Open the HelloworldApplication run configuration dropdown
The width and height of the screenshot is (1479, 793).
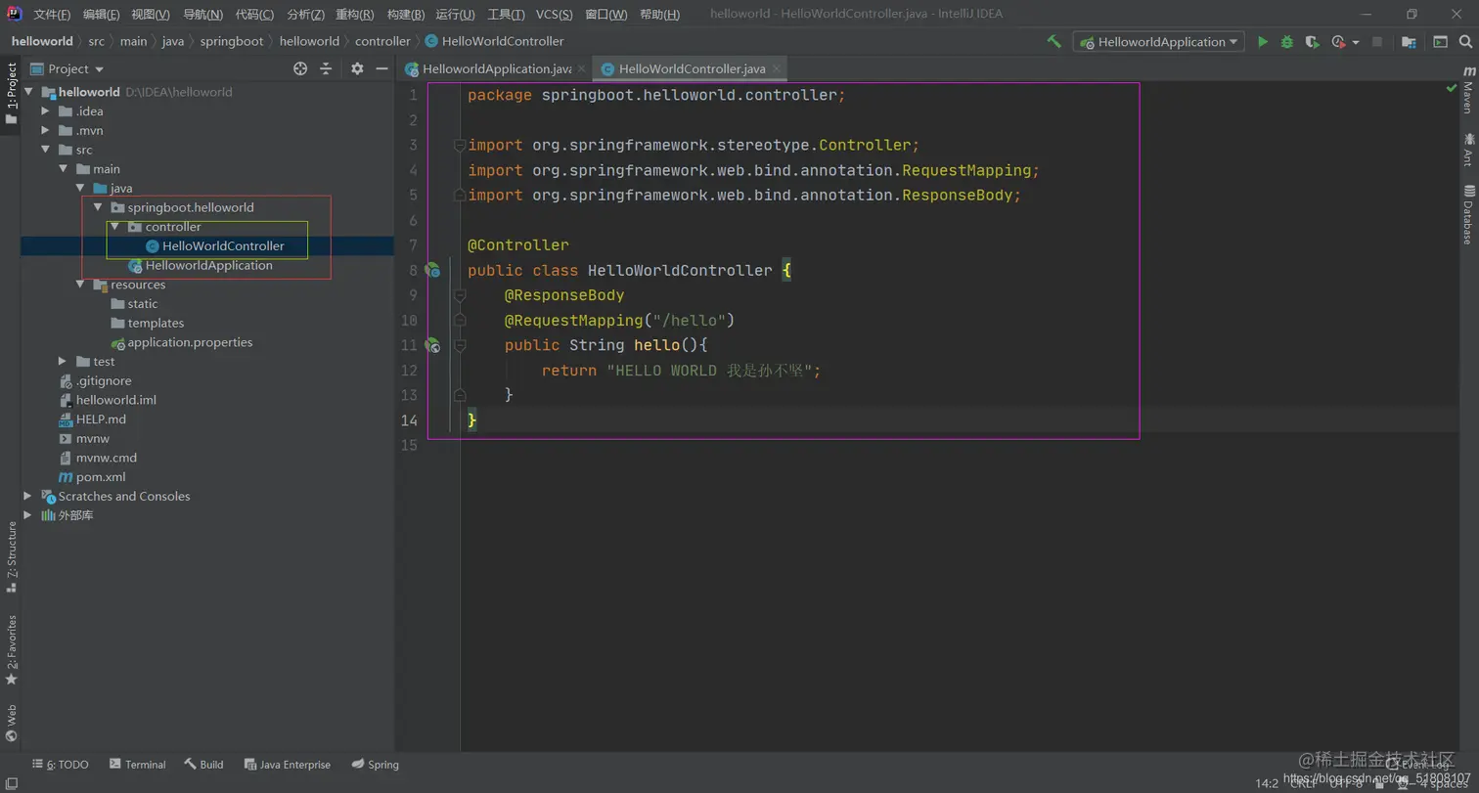[1158, 42]
